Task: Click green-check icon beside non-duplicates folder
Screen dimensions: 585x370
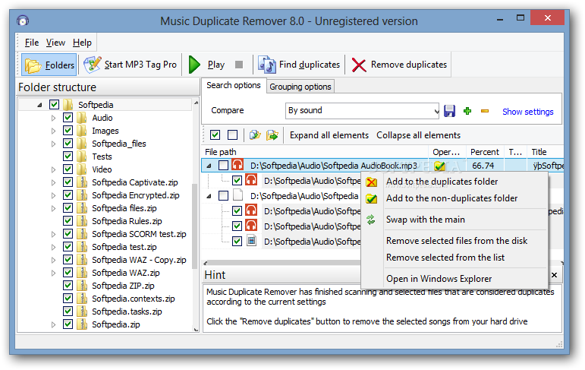Action: pyautogui.click(x=371, y=198)
